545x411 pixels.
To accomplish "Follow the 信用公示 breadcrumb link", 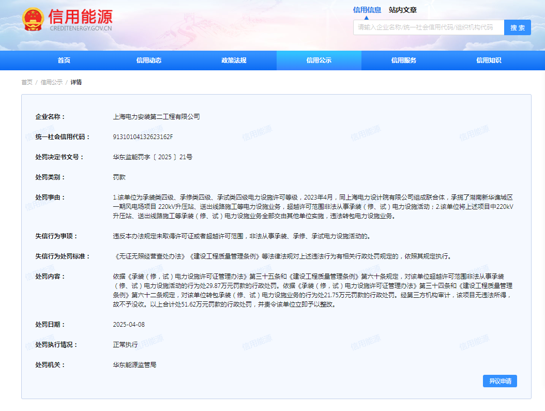I will (x=51, y=82).
